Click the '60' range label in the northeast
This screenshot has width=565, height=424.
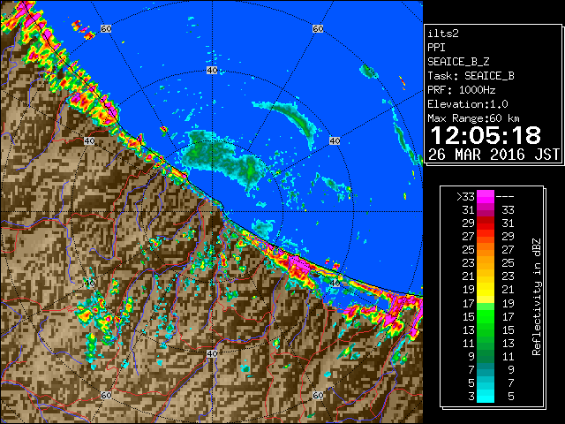(318, 28)
